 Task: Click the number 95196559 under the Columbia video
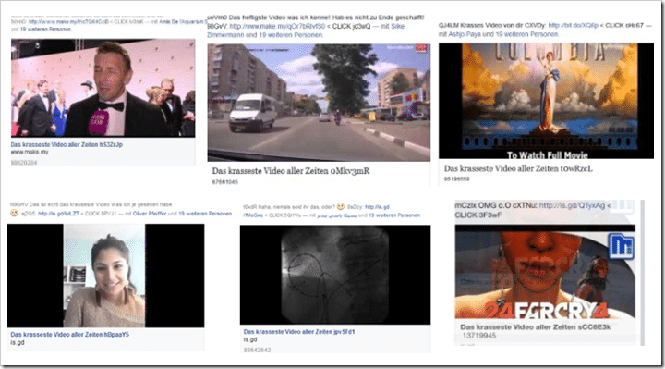click(x=457, y=179)
